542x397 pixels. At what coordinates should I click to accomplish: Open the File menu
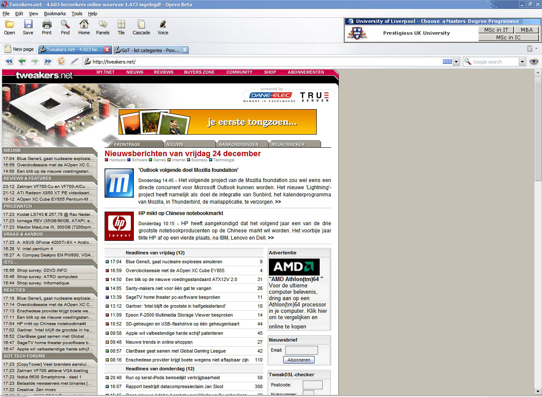click(6, 14)
